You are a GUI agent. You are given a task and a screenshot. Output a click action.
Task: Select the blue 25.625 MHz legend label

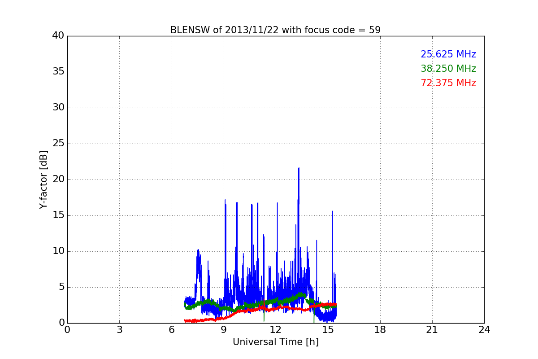tap(448, 54)
